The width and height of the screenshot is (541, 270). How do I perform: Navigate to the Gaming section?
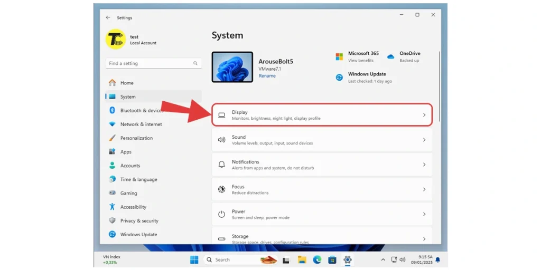click(128, 194)
